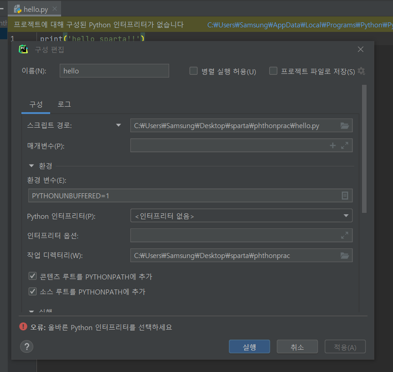Click the interpreter options input field
This screenshot has width=393, height=372.
click(241, 235)
